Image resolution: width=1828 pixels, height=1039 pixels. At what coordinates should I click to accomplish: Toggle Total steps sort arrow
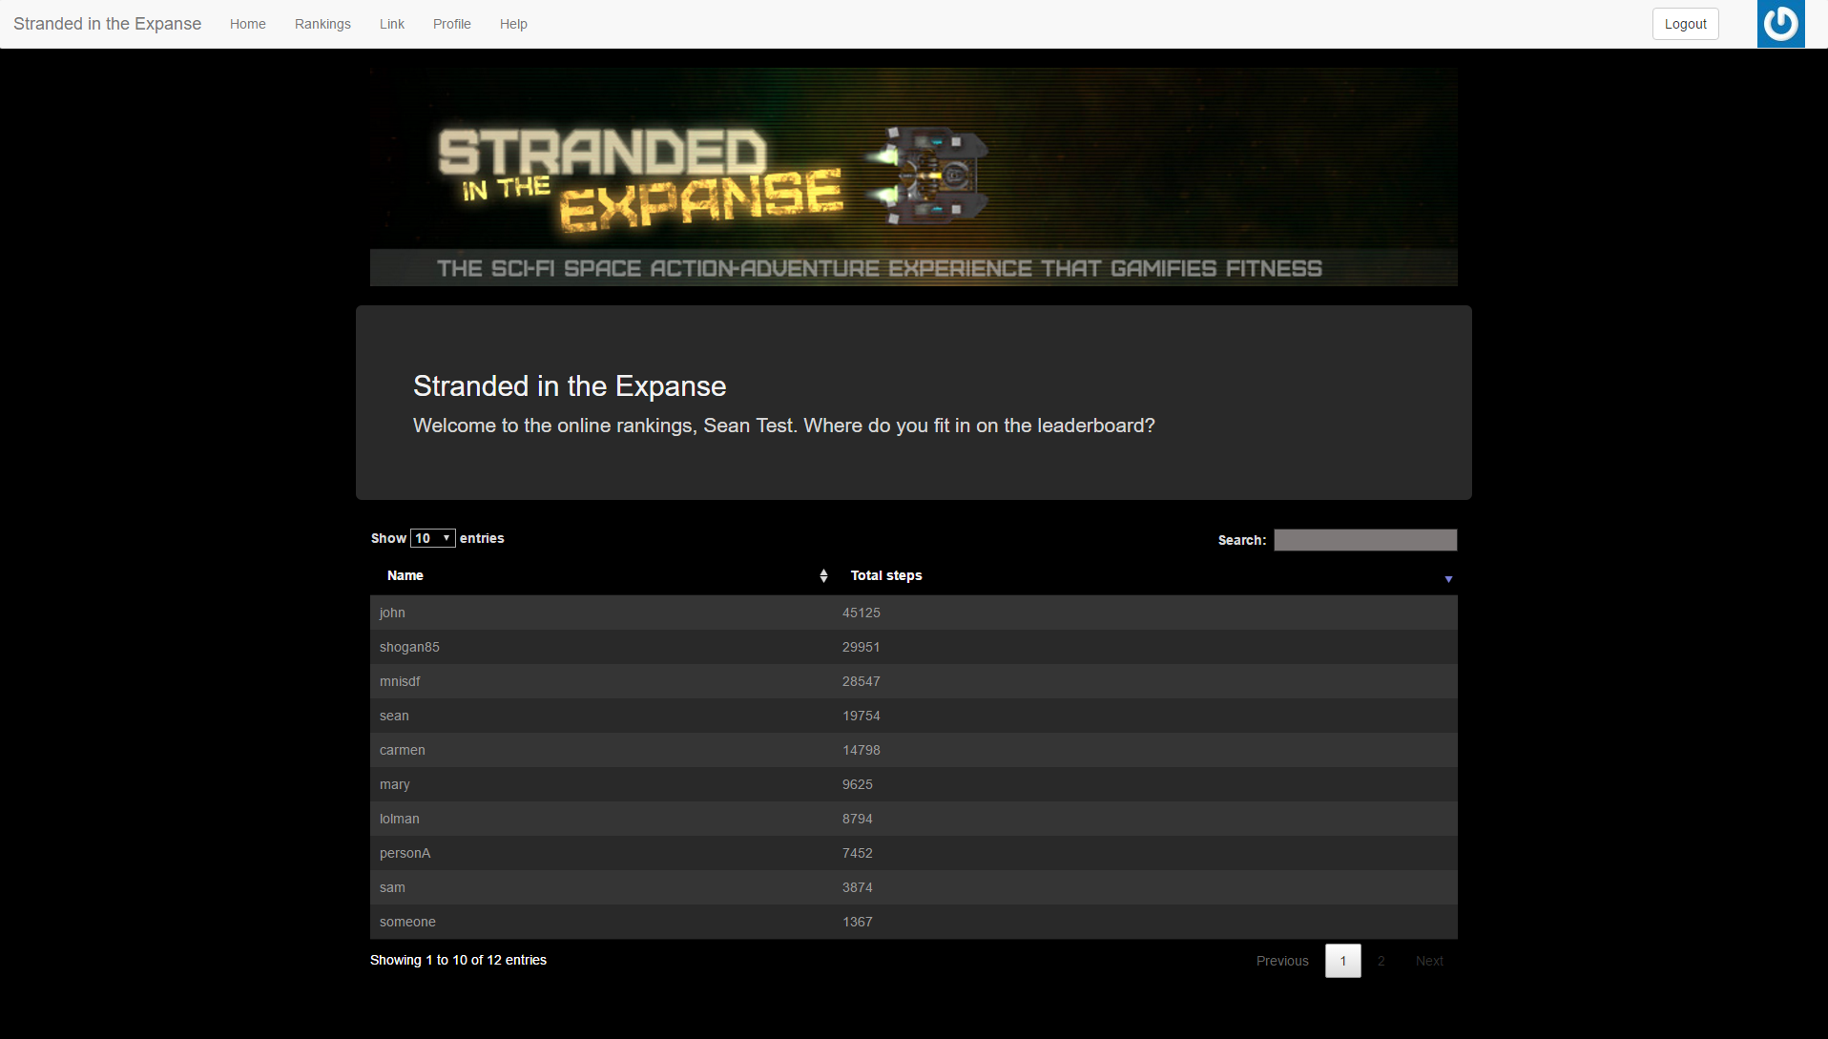1448,579
